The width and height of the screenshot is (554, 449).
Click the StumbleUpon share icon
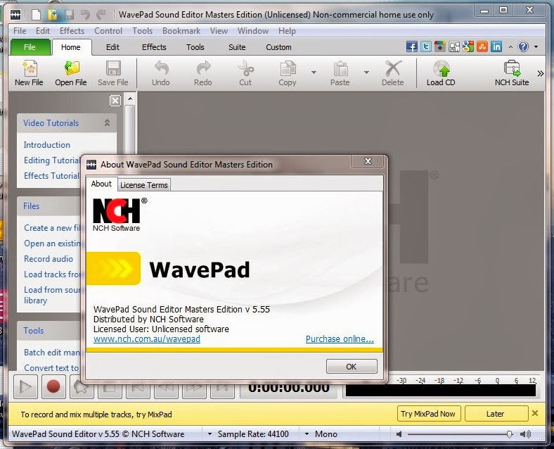(x=482, y=46)
